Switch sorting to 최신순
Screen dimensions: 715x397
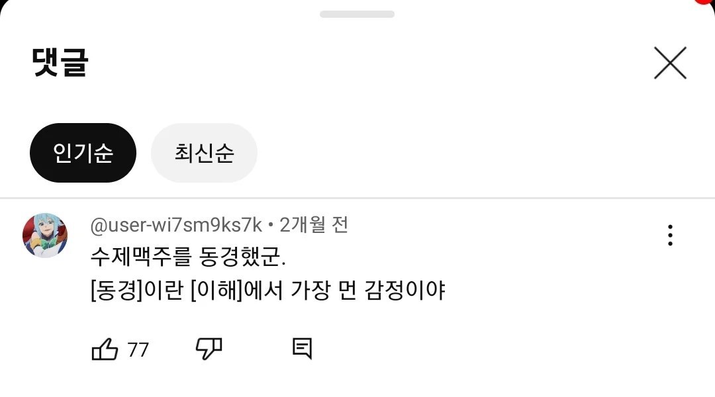click(205, 153)
